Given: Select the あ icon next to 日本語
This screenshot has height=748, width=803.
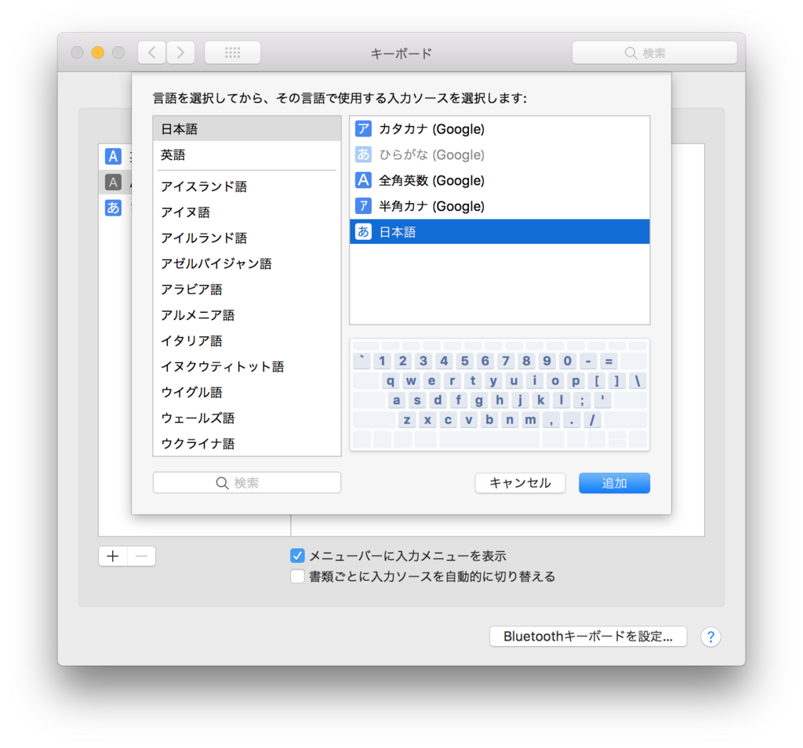Looking at the screenshot, I should tap(362, 231).
